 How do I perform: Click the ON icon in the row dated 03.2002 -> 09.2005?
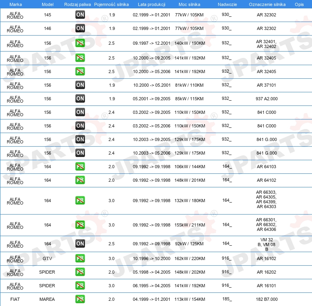pyautogui.click(x=80, y=112)
